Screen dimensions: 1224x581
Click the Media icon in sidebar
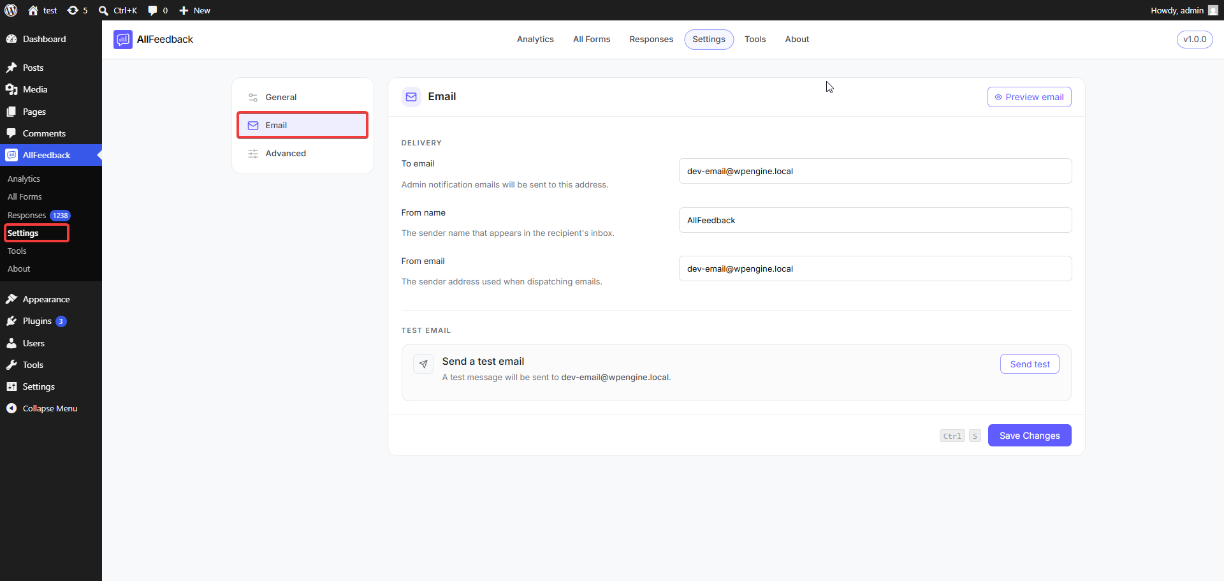(x=11, y=89)
